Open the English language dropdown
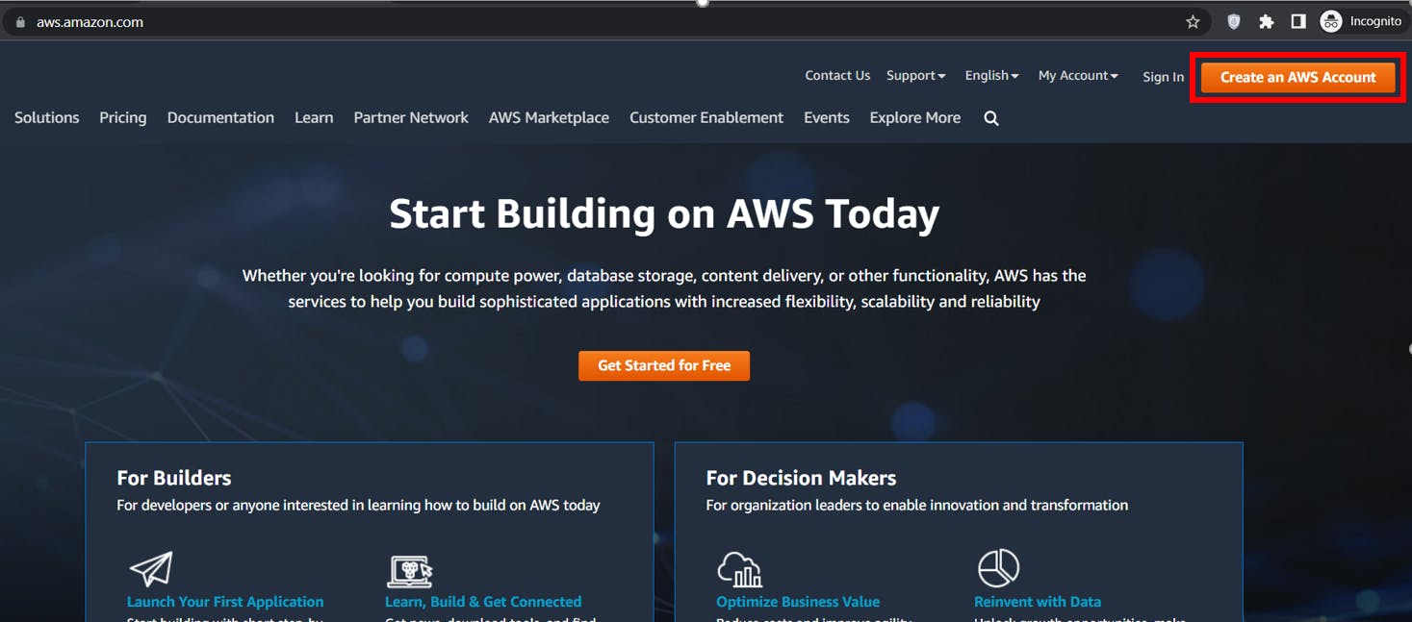1412x622 pixels. click(x=990, y=75)
